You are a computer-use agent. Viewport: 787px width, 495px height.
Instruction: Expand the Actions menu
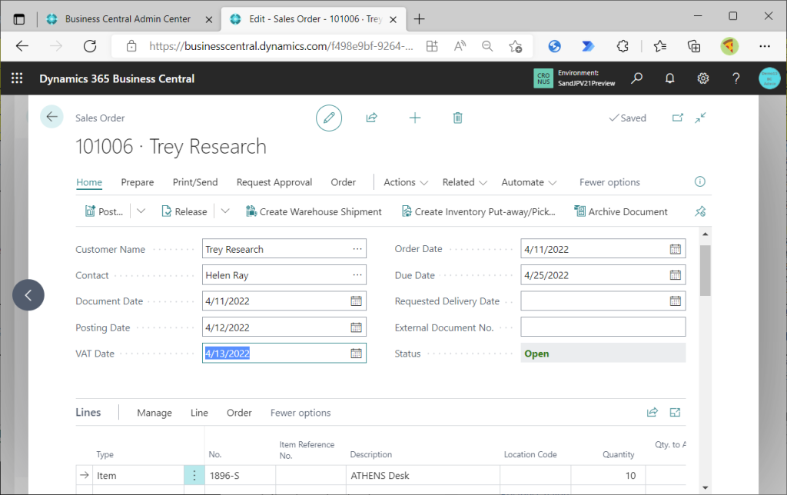(406, 182)
